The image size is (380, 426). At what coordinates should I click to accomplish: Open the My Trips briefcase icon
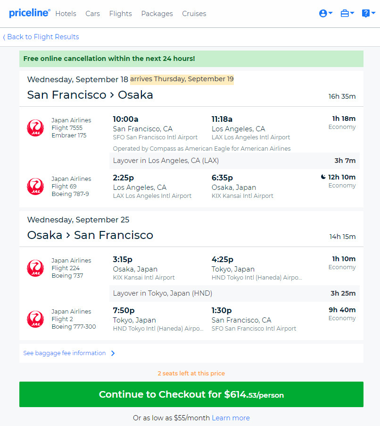345,13
